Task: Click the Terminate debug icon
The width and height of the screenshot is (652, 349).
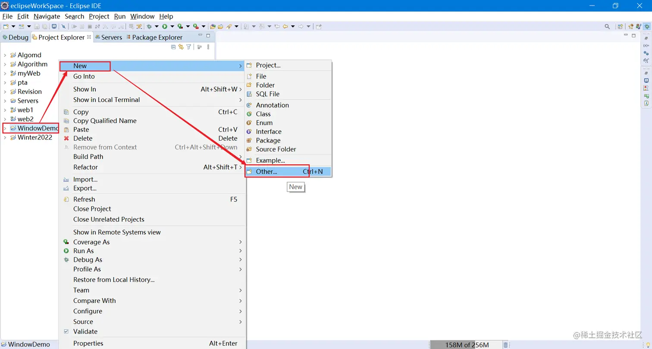Action: click(x=89, y=26)
